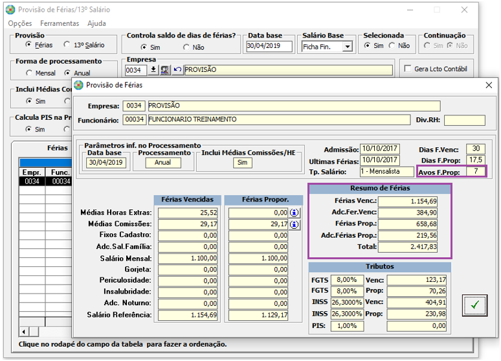Click FGTS Prop value 70,26
The height and width of the screenshot is (361, 501).
coord(417,291)
